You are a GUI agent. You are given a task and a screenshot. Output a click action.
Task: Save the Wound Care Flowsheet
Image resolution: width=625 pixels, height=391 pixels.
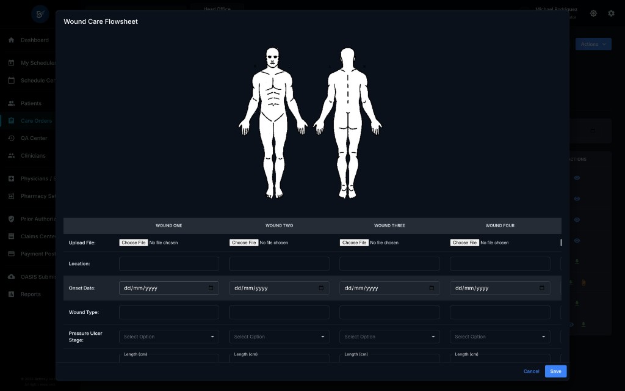(x=555, y=371)
